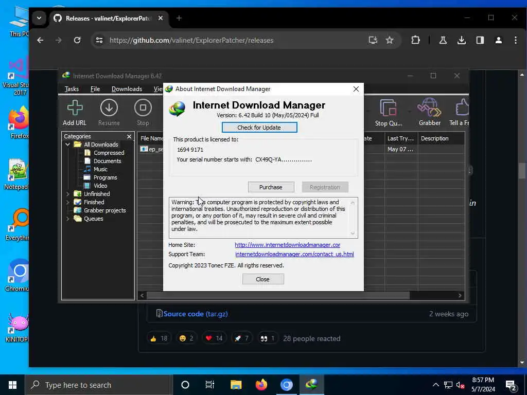
Task: Open Task View on taskbar
Action: [210, 385]
